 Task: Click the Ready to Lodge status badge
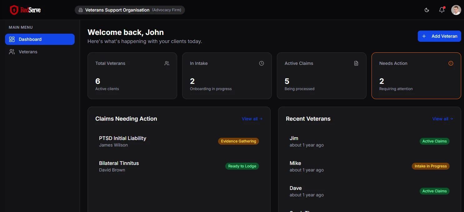(242, 166)
